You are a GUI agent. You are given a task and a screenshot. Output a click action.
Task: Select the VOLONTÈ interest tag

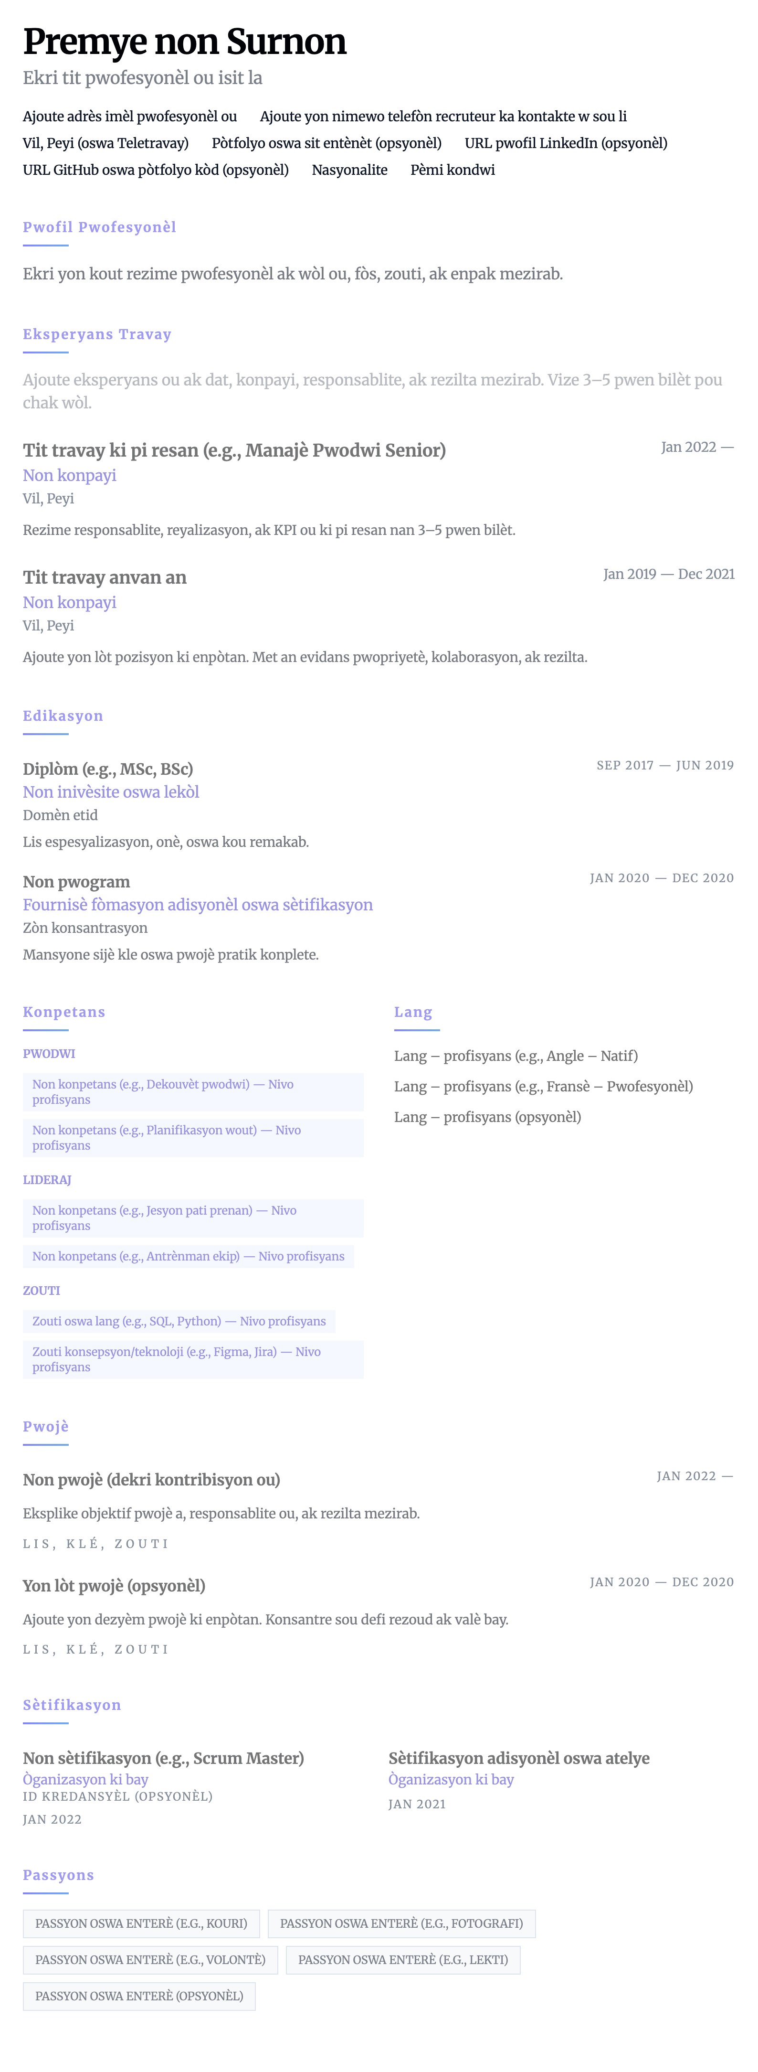150,1959
